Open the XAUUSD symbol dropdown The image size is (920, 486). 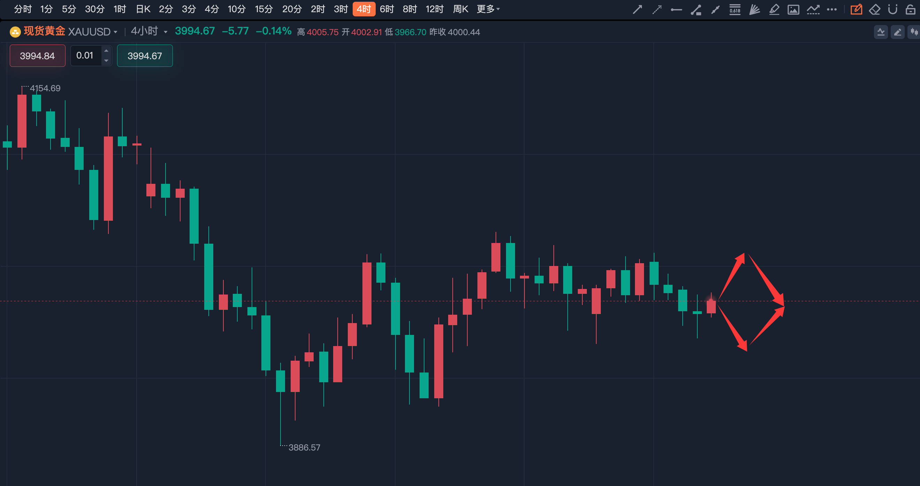[115, 32]
